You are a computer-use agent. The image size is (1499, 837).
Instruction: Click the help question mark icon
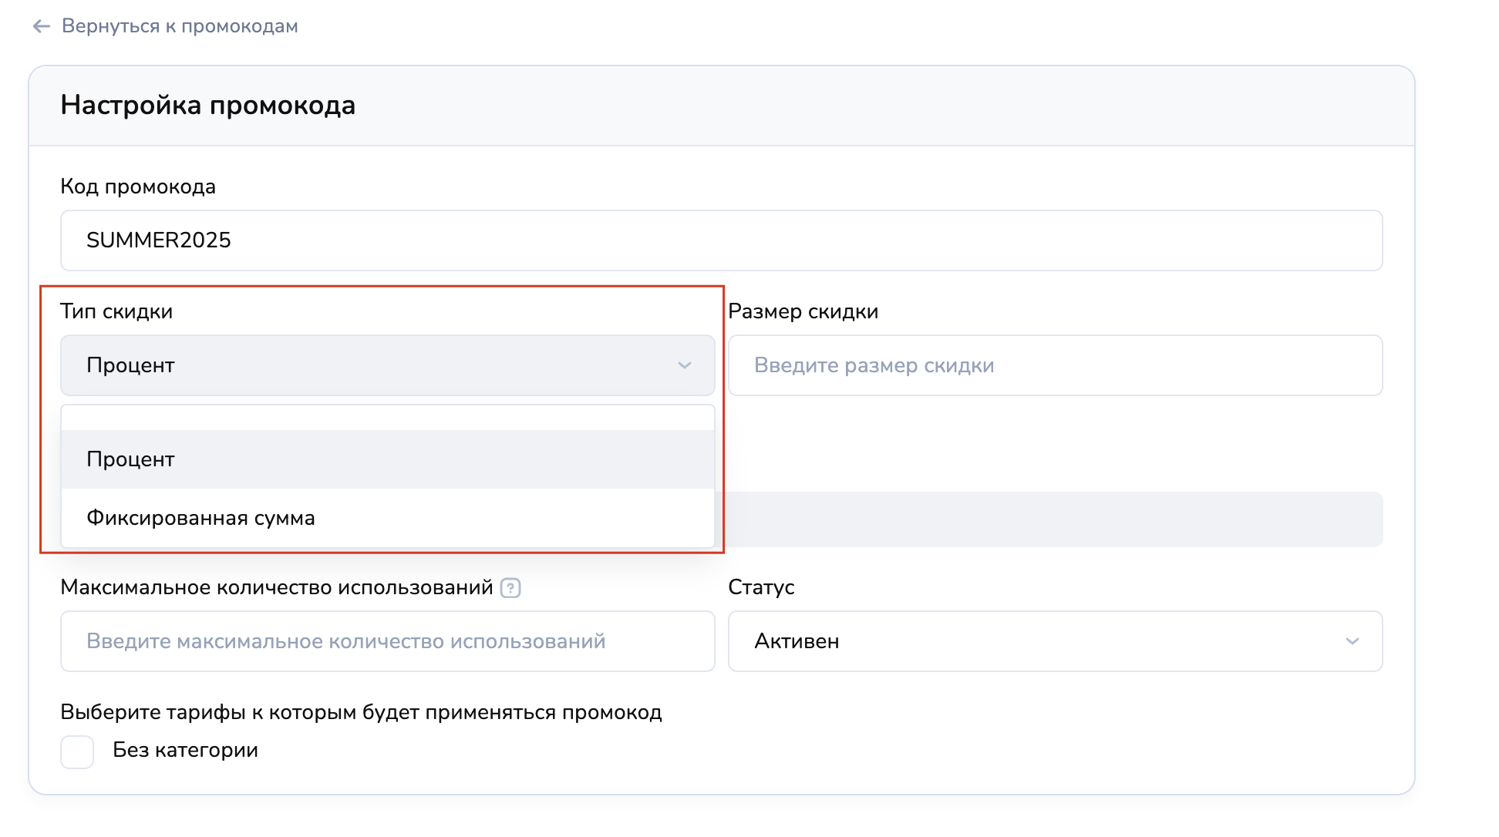click(510, 588)
